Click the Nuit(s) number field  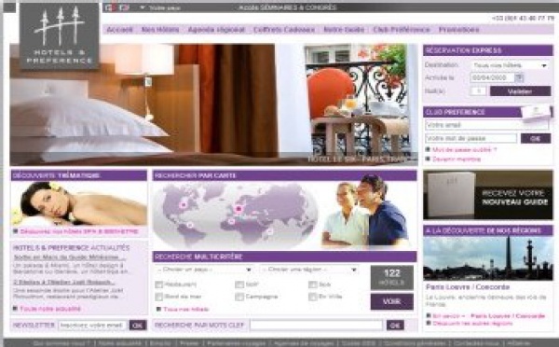pyautogui.click(x=478, y=91)
